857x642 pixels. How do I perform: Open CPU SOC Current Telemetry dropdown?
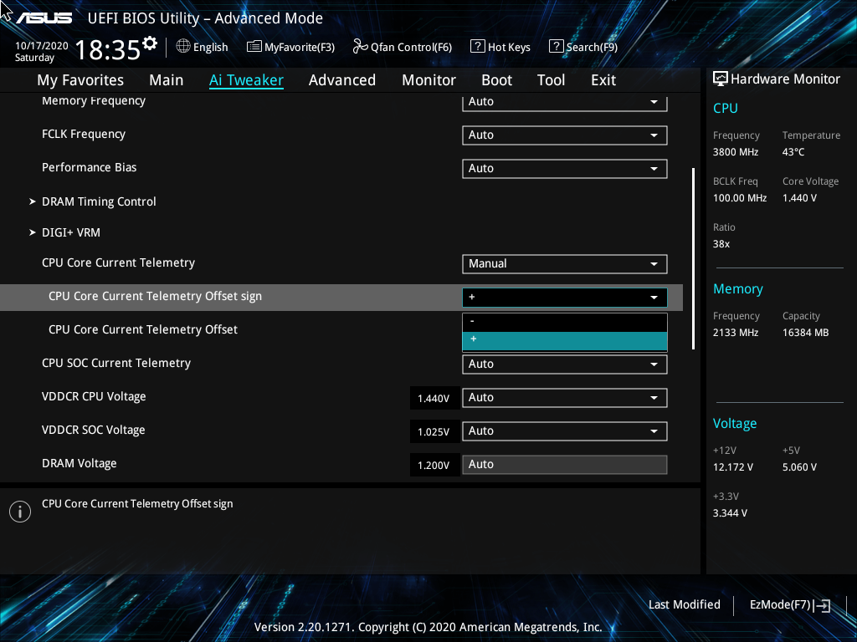click(565, 364)
